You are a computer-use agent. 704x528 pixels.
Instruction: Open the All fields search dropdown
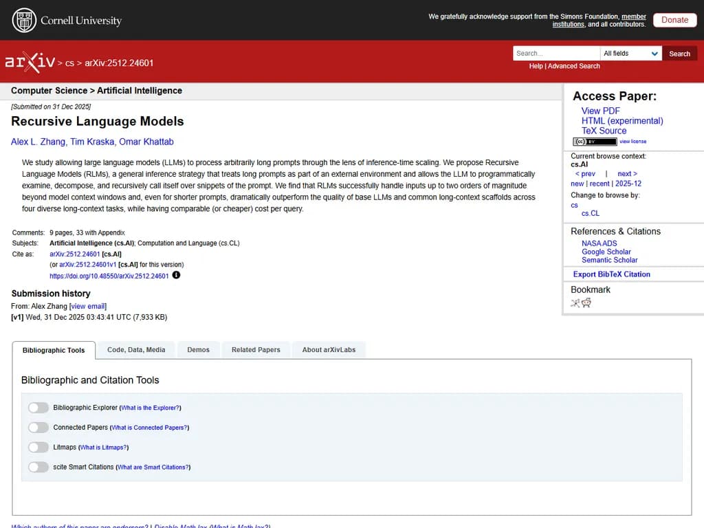tap(630, 54)
